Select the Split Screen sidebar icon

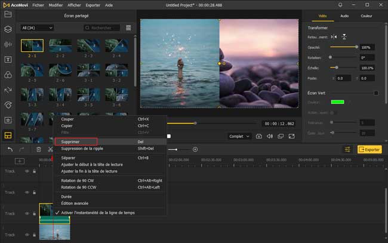[8, 136]
